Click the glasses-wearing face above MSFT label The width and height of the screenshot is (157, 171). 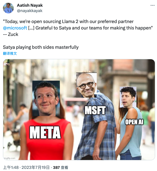click(87, 85)
